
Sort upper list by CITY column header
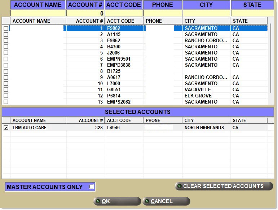[206, 21]
